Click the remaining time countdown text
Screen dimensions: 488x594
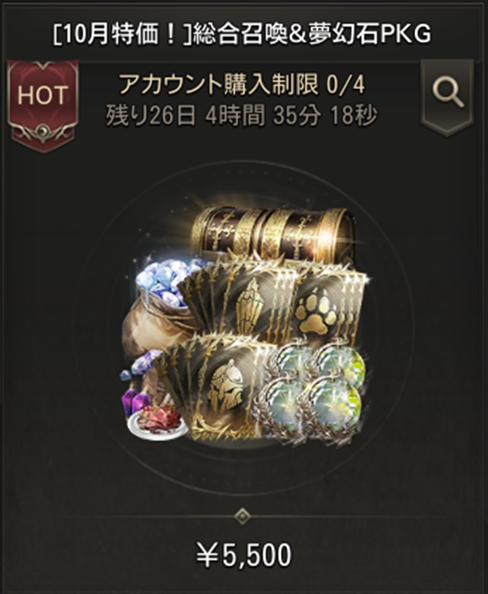point(241,115)
